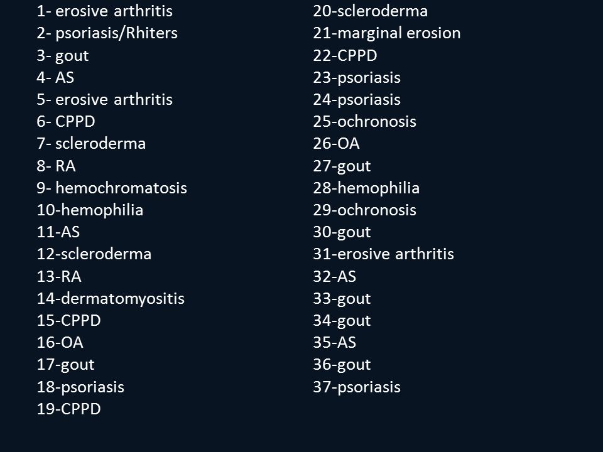
Task: Click the '26-OA' list entry
Action: 336,144
